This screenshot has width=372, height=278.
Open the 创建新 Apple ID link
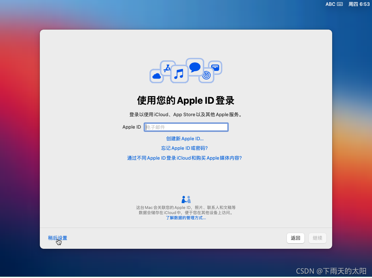click(185, 138)
